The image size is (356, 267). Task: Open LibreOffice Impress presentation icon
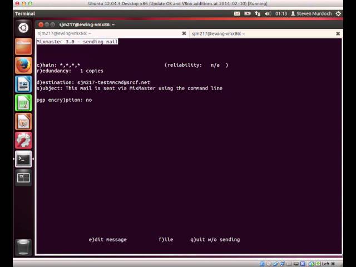23,122
